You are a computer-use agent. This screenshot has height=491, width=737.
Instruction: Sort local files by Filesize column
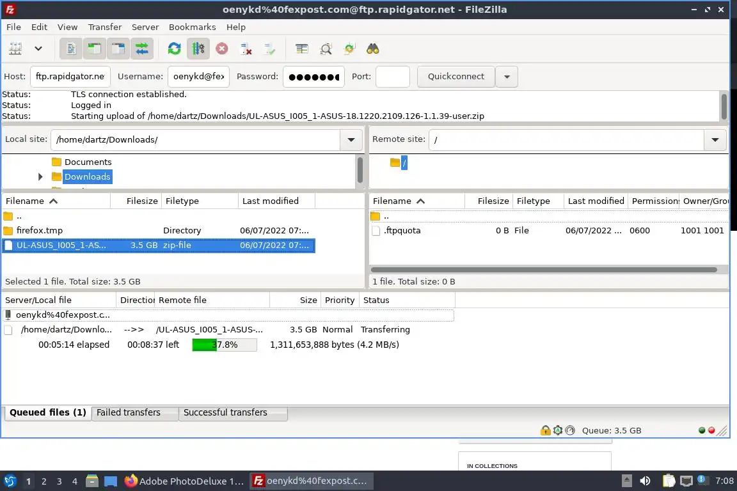[136, 201]
